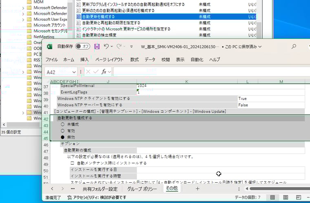Image resolution: width=310 pixels, height=203 pixels.
Task: Click previous sheet navigation arrow
Action: pyautogui.click(x=52, y=189)
